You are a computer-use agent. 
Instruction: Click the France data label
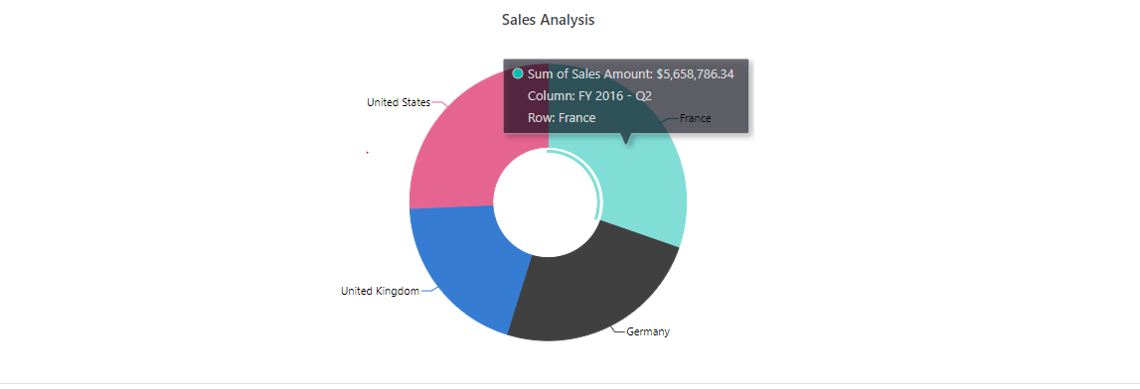click(695, 118)
